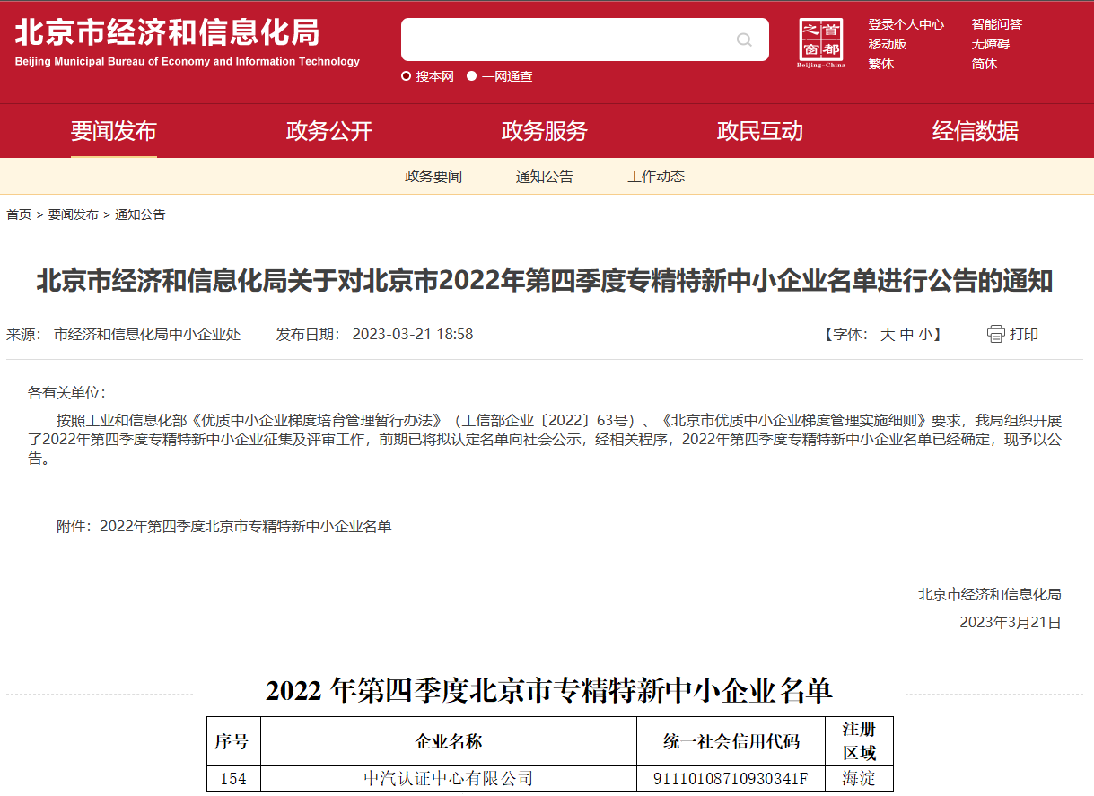
Task: Switch to 繁体 traditional Chinese
Action: click(x=880, y=64)
